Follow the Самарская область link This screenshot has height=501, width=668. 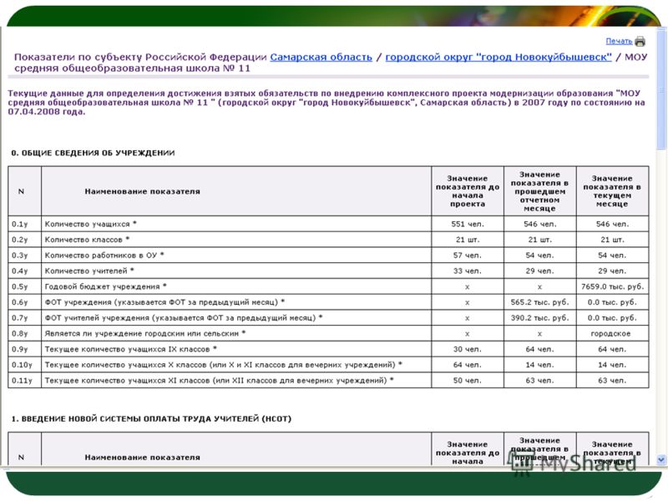point(321,57)
